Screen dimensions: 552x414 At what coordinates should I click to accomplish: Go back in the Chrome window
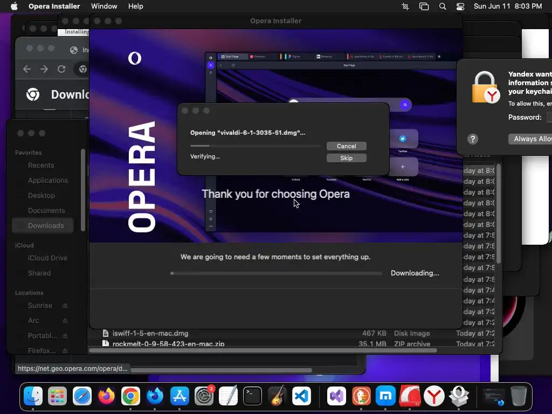tap(27, 69)
